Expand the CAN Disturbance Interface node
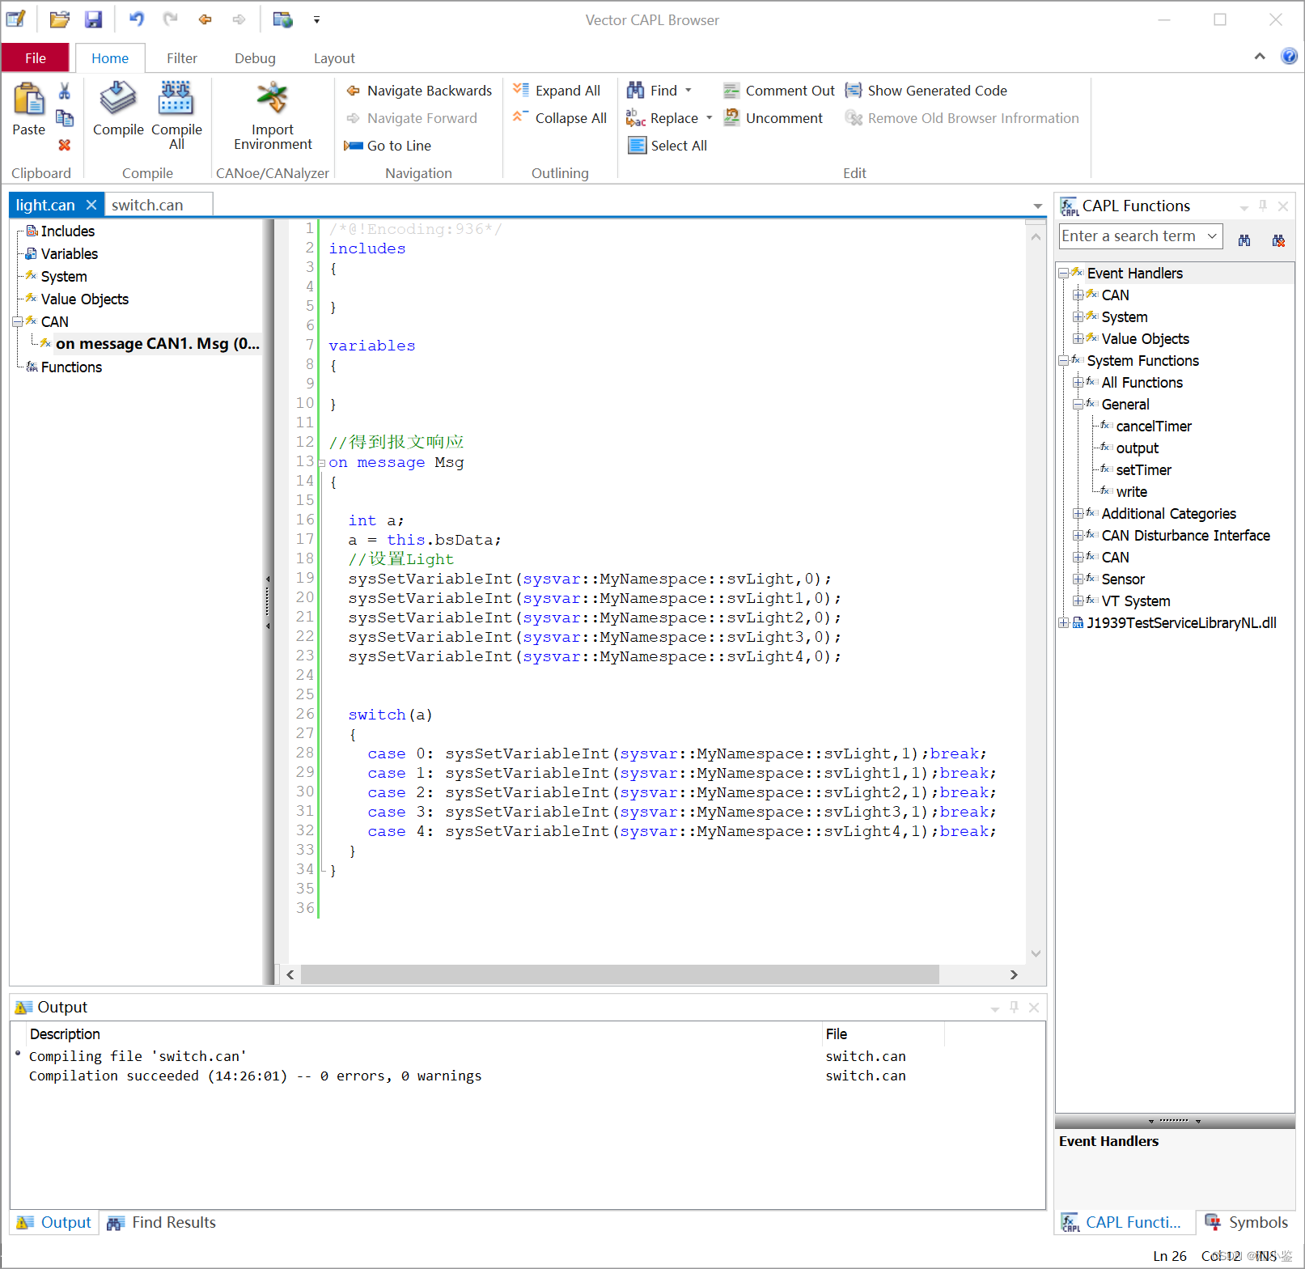1305x1269 pixels. coord(1078,536)
